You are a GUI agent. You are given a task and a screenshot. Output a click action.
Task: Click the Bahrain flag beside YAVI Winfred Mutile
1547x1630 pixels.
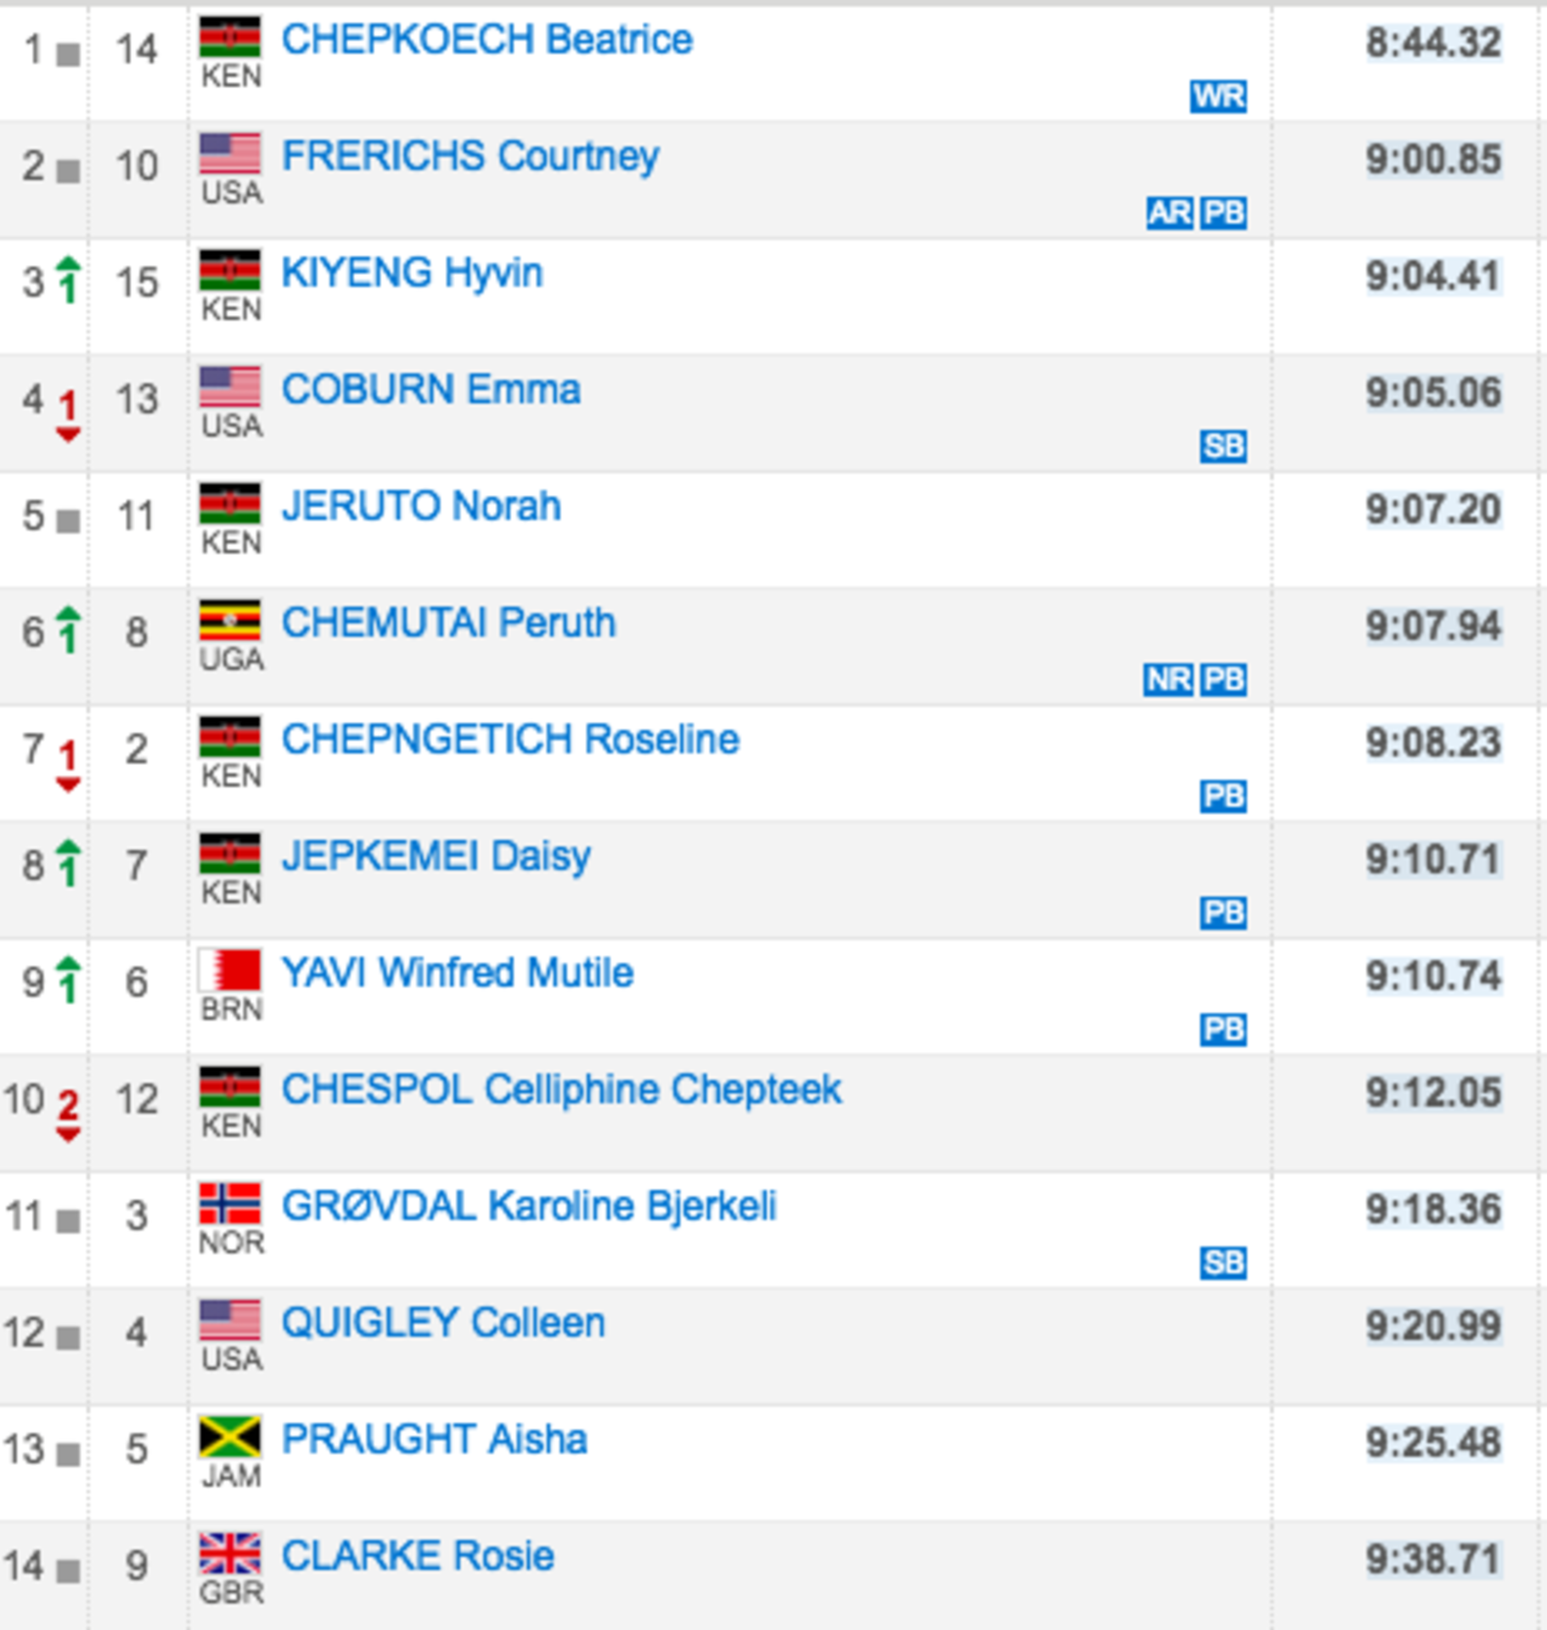[x=230, y=970]
